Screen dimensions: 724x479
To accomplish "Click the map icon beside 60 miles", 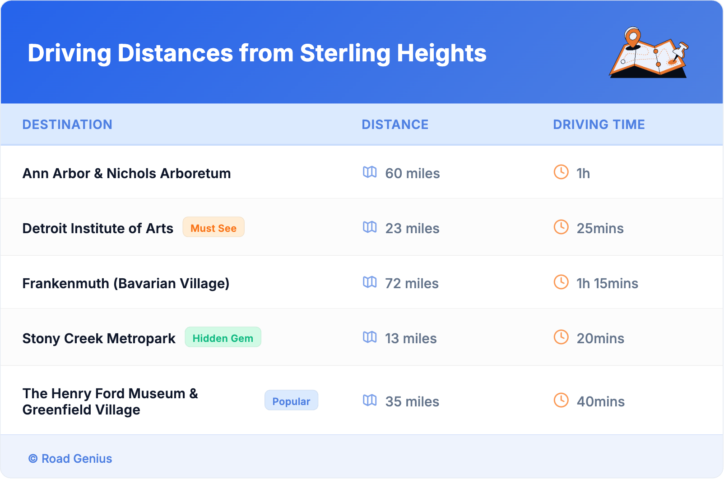I will pyautogui.click(x=370, y=172).
